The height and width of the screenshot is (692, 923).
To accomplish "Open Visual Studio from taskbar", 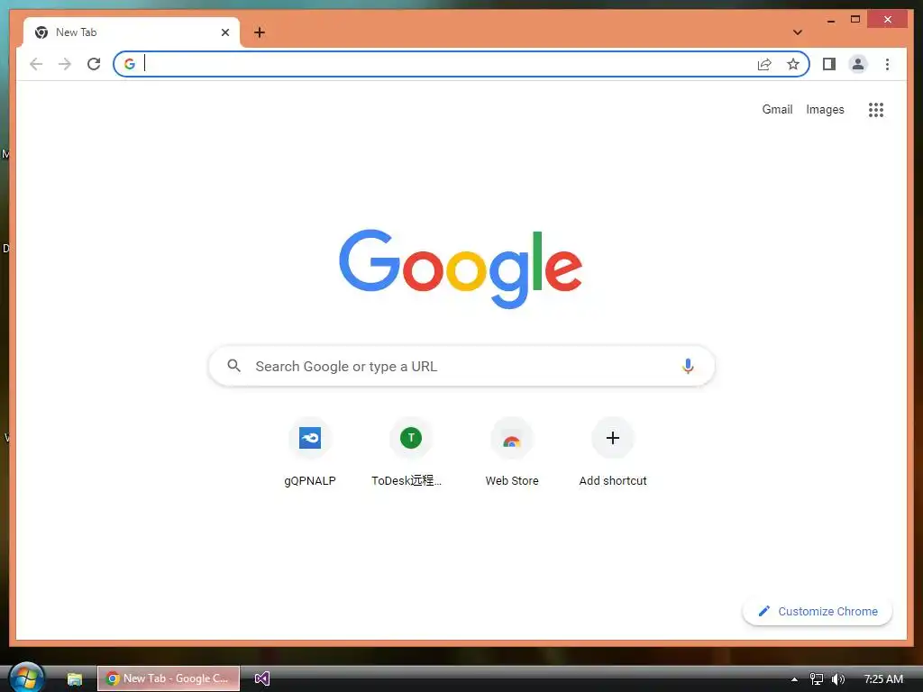I will click(262, 678).
